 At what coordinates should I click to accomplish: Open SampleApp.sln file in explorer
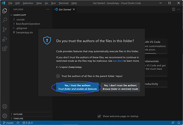tap(24, 32)
